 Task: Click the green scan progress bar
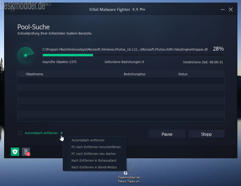68,55
